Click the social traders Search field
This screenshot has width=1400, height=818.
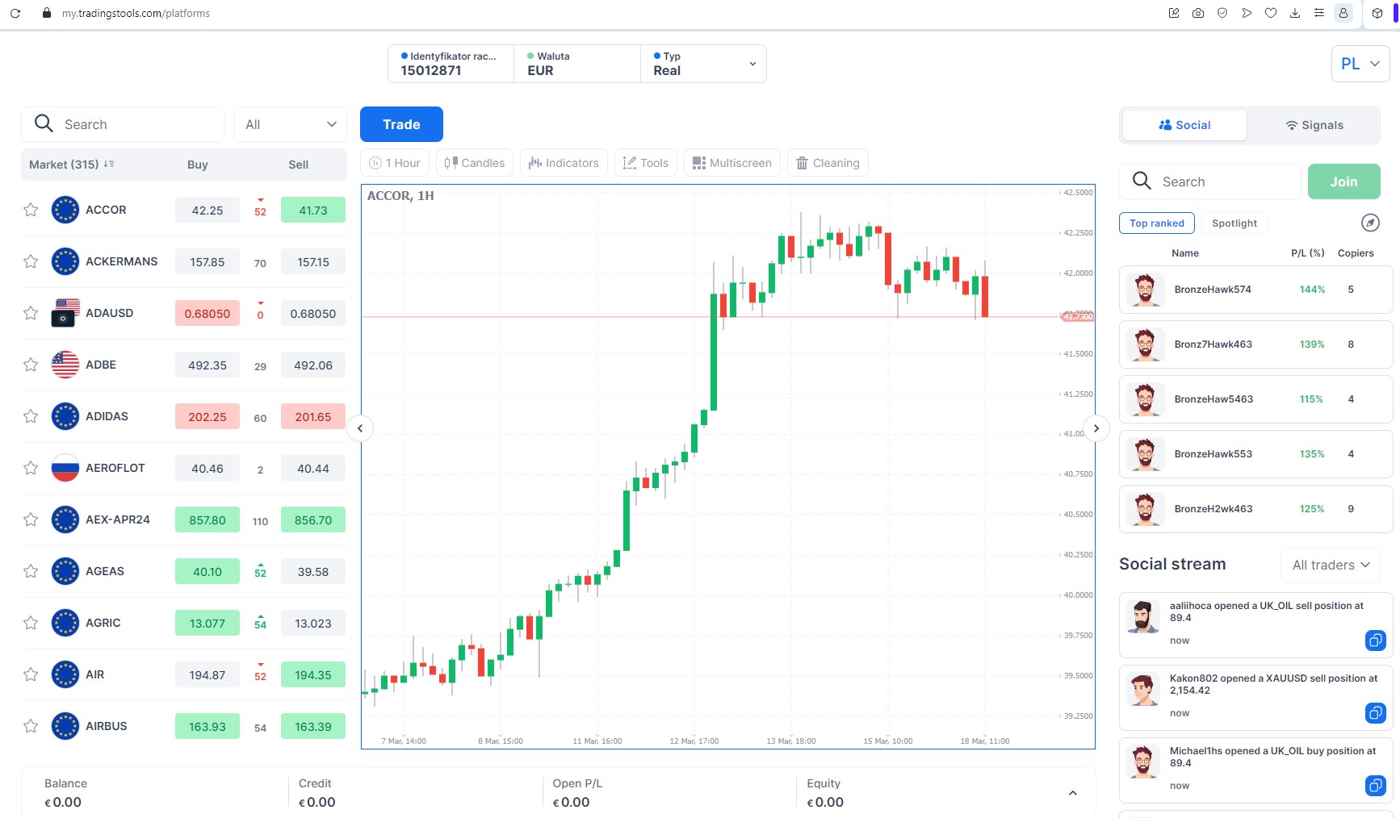click(x=1210, y=182)
